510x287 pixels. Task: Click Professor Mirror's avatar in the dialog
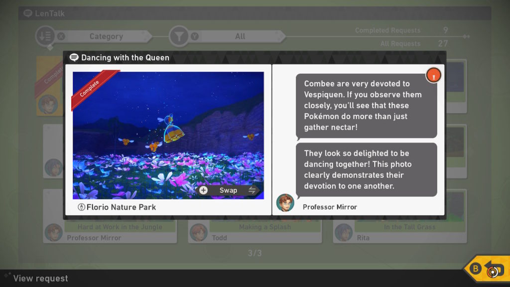[285, 203]
